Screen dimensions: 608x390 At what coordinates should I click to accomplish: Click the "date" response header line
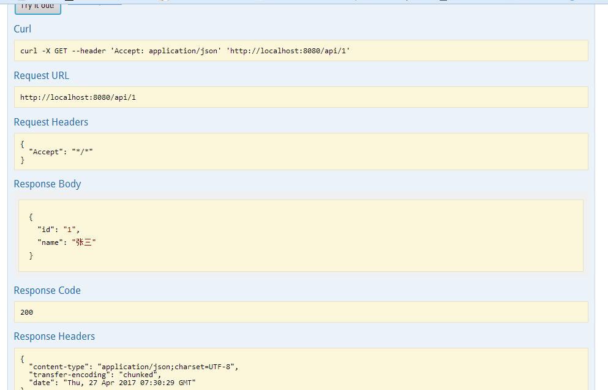[x=112, y=383]
